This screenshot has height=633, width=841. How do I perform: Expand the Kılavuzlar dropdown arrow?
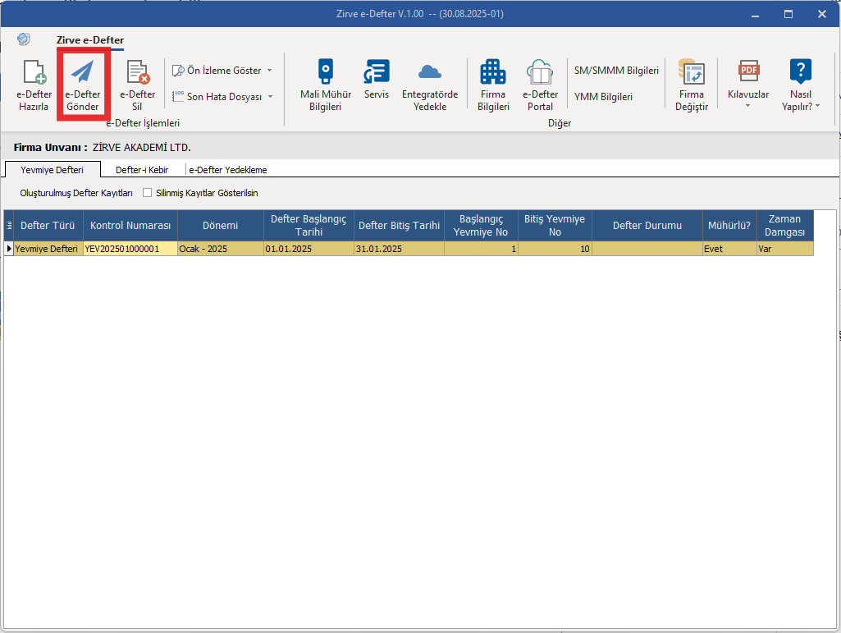pos(748,106)
